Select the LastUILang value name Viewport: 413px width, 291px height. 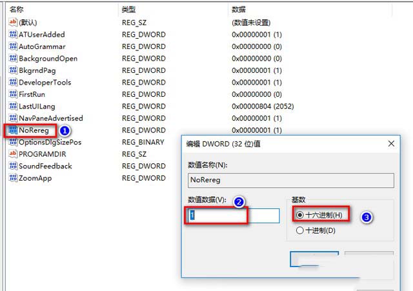(x=37, y=106)
